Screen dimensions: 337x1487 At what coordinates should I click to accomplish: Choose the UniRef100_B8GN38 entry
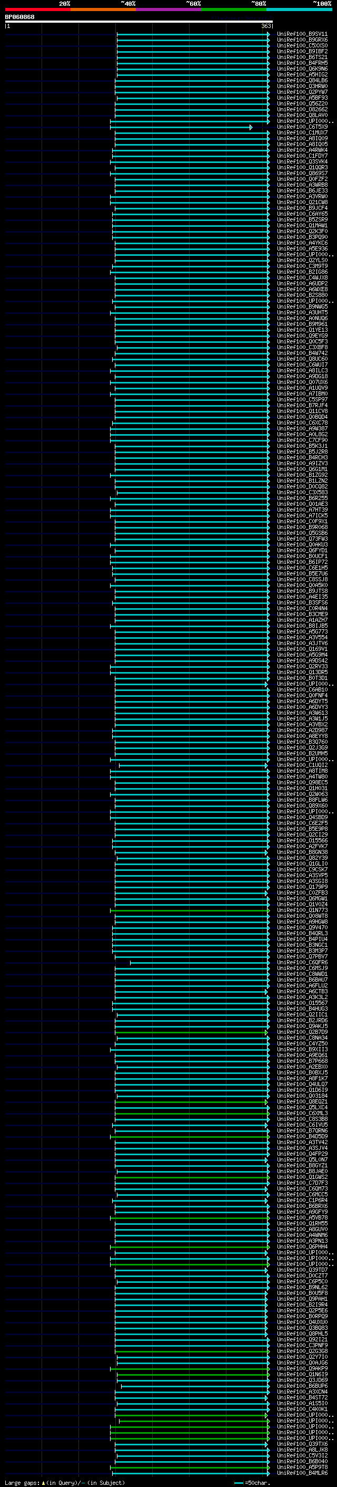[302, 852]
